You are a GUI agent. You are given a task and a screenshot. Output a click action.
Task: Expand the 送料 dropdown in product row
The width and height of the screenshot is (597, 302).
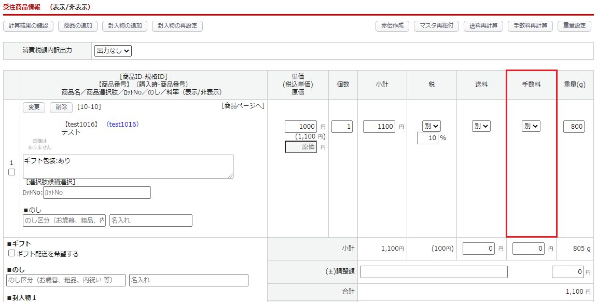pyautogui.click(x=481, y=126)
